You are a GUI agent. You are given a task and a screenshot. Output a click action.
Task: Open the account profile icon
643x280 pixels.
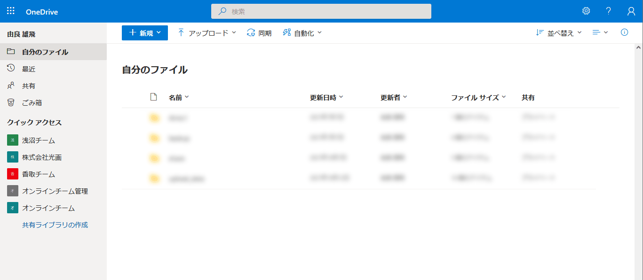(631, 11)
